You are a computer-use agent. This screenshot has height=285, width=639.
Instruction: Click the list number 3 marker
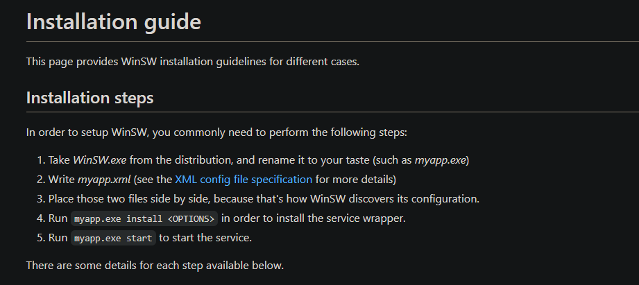pos(40,199)
